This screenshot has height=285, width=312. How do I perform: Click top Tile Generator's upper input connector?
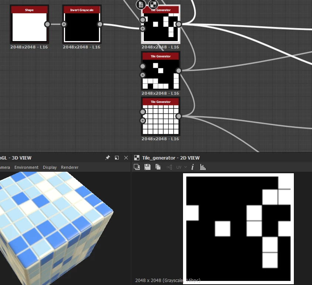tap(143, 20)
